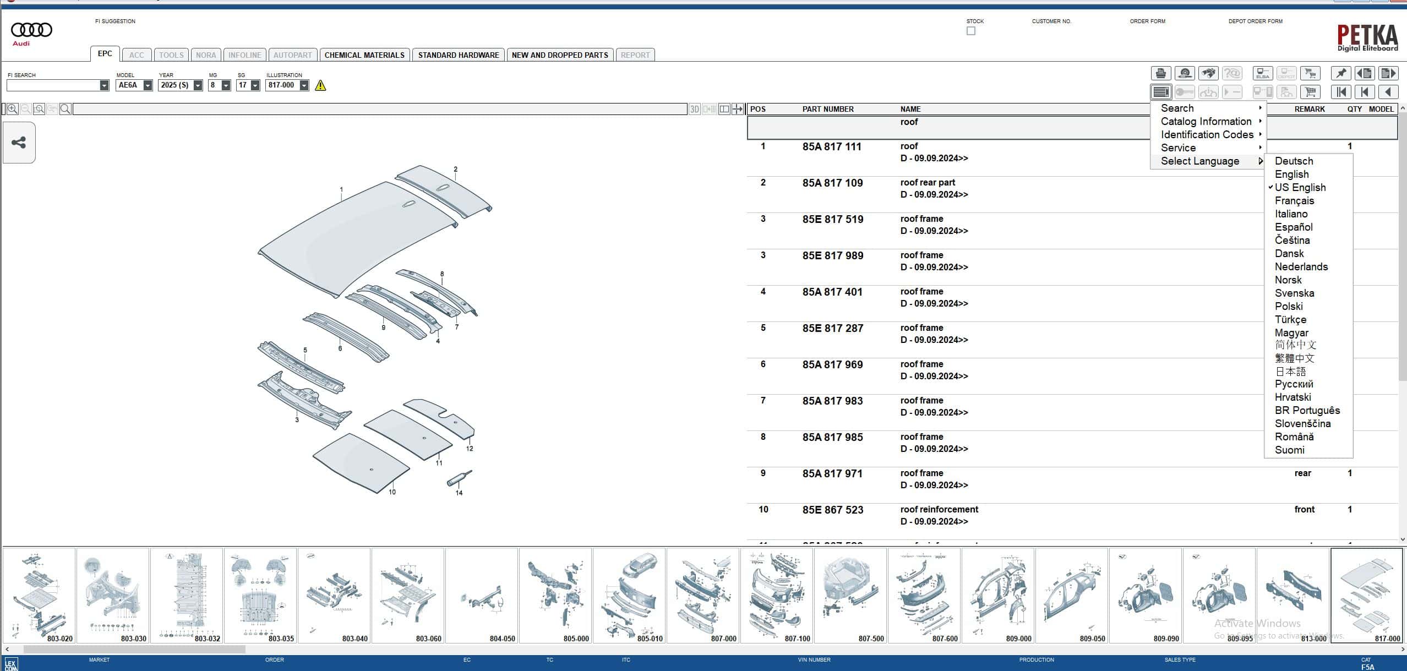Screen dimensions: 1407x671
Task: Open the binoculars search tool
Action: click(x=1208, y=73)
